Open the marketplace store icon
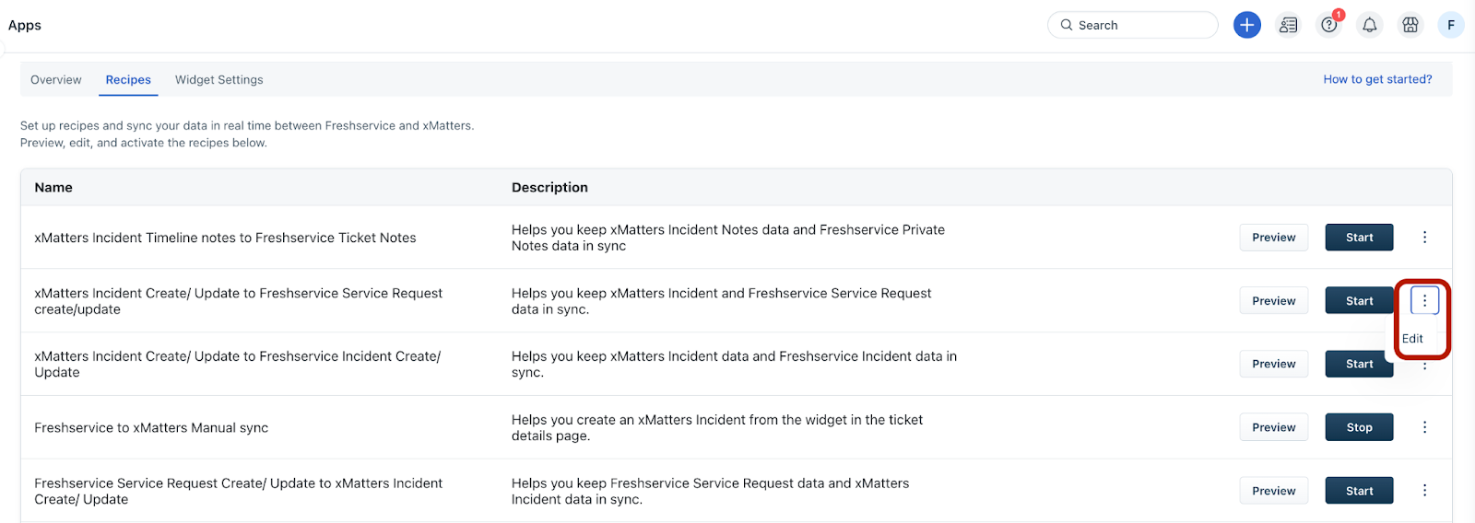This screenshot has width=1475, height=523. click(1410, 25)
